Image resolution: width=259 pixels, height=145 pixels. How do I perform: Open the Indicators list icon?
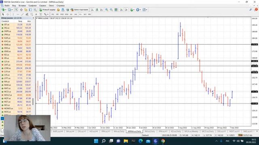click(132, 10)
